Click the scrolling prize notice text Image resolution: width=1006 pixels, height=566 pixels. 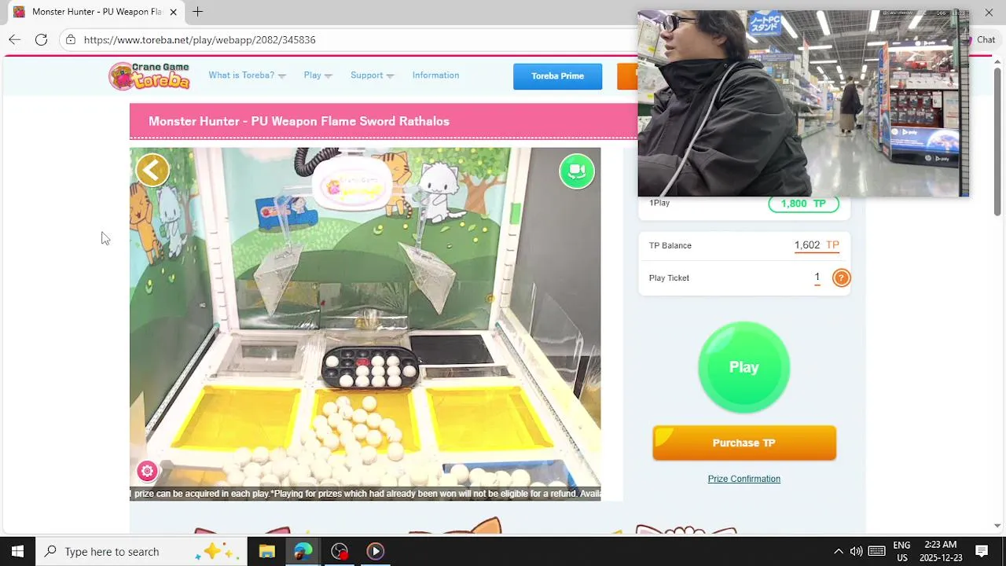365,494
